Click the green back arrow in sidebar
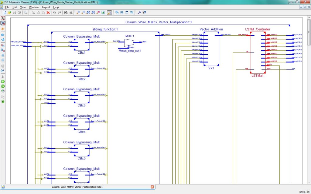 click(x=3, y=82)
